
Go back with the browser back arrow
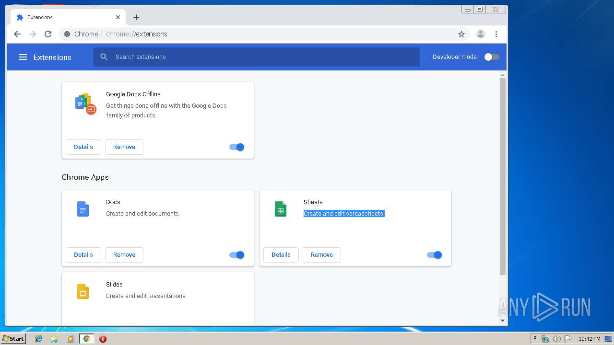[17, 34]
